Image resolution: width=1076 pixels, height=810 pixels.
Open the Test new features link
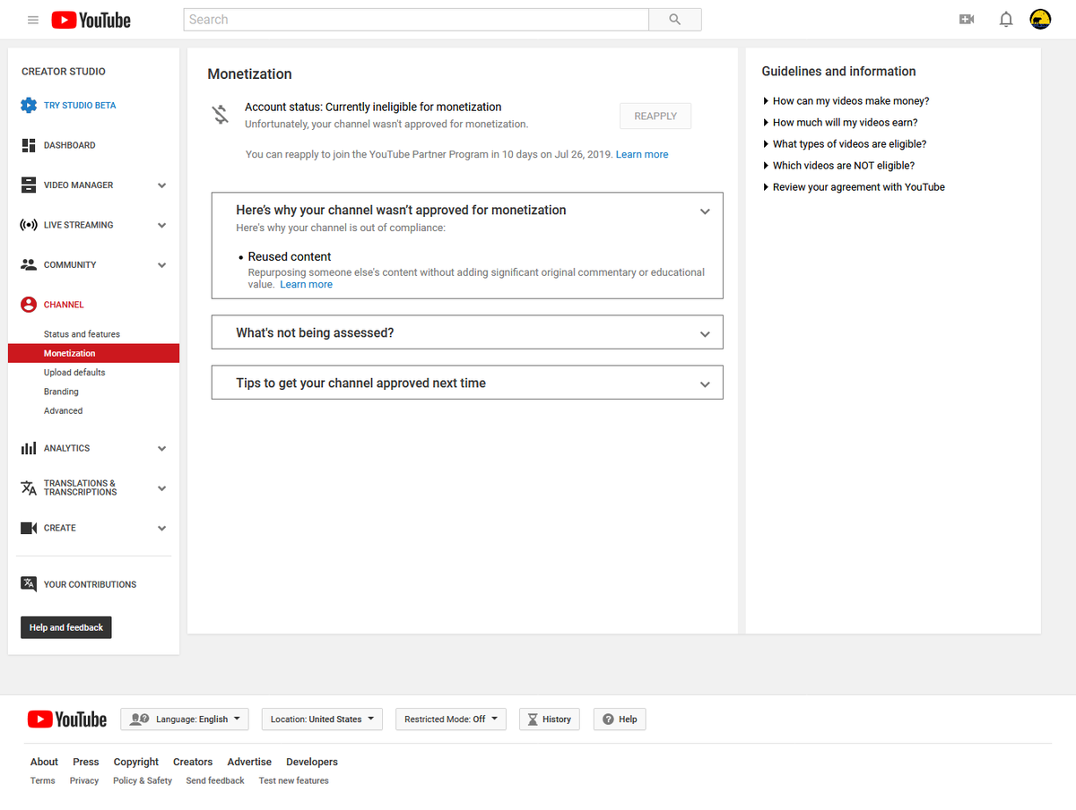[294, 780]
